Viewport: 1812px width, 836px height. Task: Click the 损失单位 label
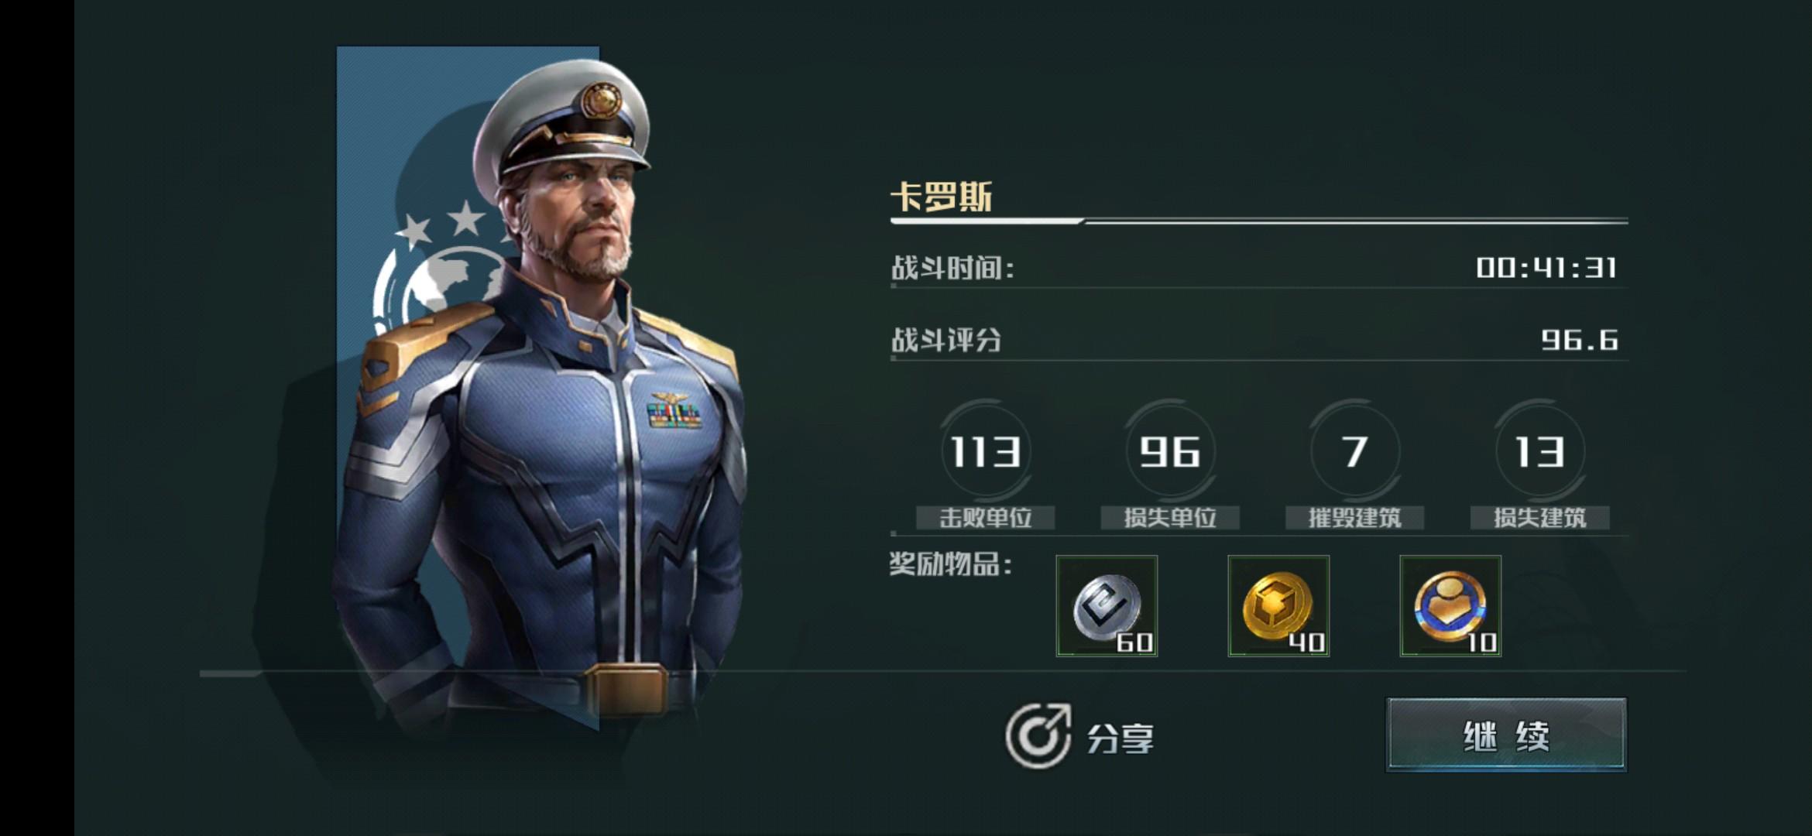tap(1170, 518)
